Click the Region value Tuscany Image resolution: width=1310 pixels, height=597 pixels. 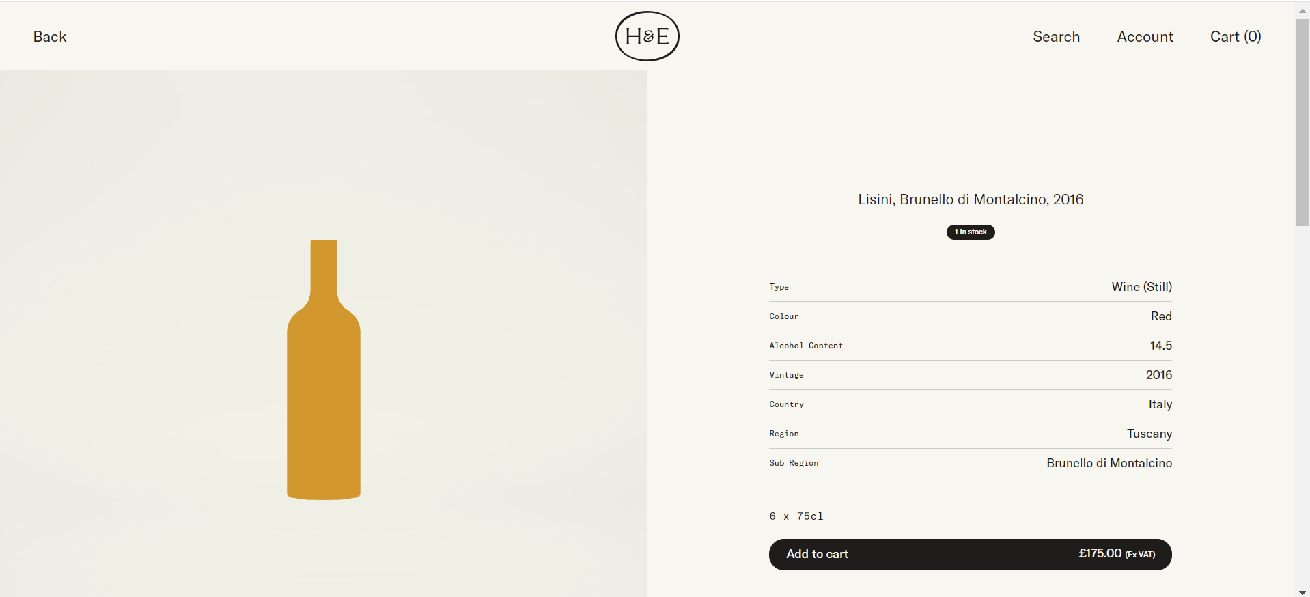tap(1149, 434)
